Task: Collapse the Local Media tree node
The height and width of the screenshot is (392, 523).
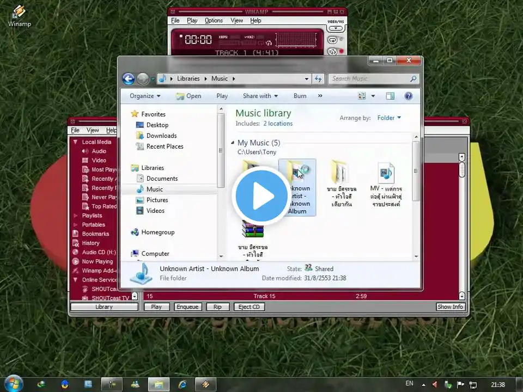Action: pyautogui.click(x=75, y=142)
